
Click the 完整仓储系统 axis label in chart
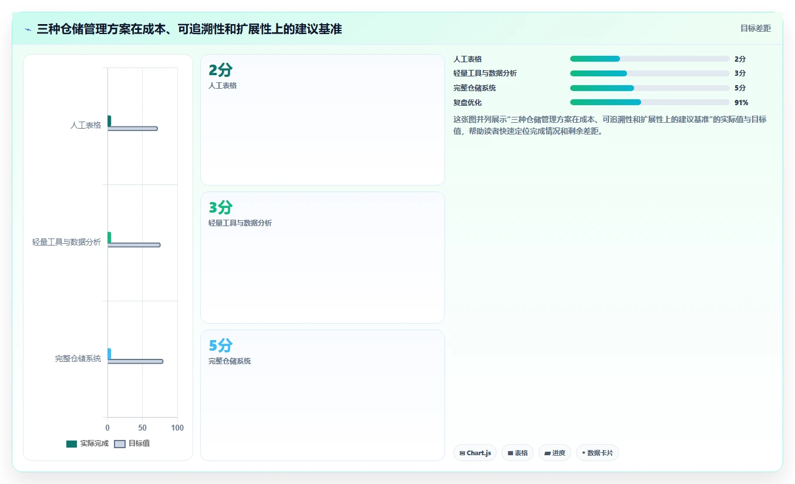[x=78, y=358]
